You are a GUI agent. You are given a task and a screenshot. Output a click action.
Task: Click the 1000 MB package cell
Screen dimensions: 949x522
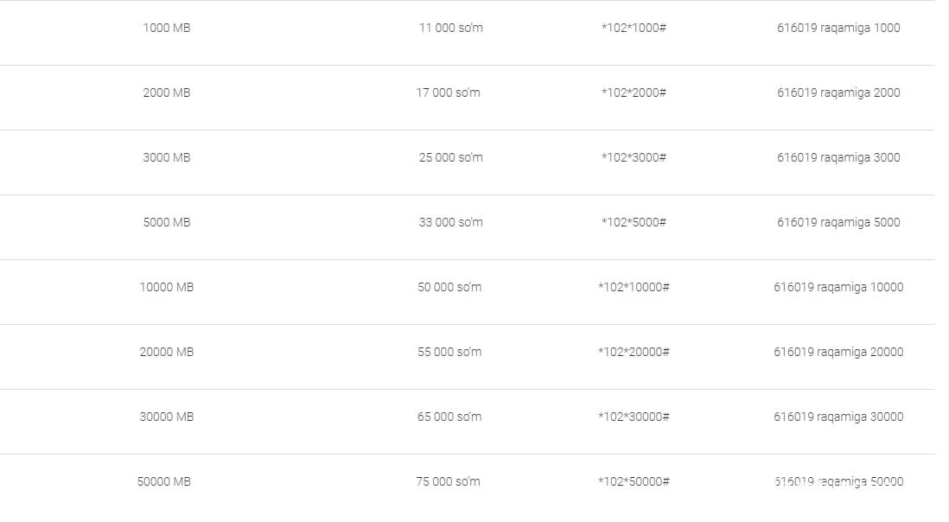[167, 28]
